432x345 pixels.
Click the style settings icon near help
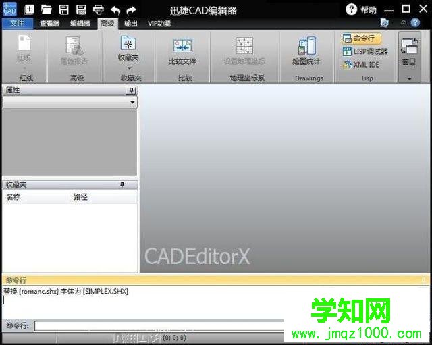384,22
